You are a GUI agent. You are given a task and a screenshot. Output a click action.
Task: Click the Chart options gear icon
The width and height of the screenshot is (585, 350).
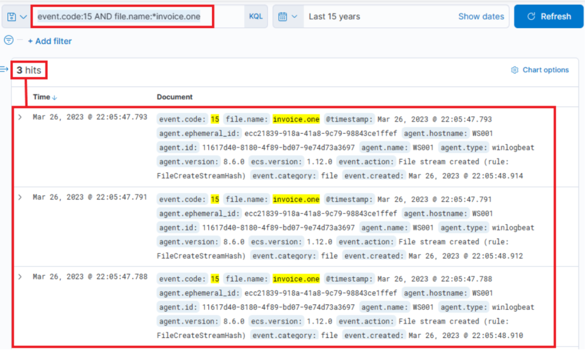(515, 70)
